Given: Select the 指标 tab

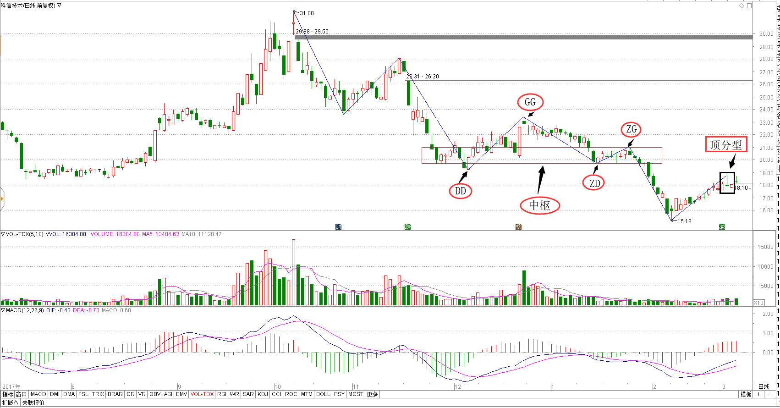Looking at the screenshot, I should [8, 394].
